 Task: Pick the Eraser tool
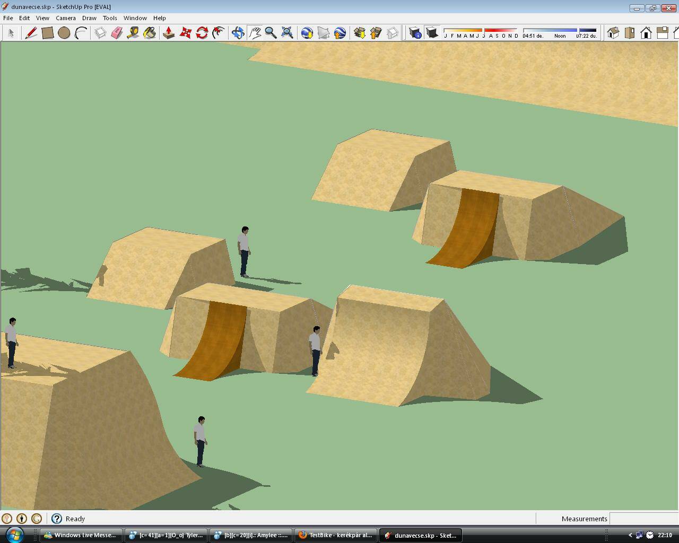click(x=117, y=33)
